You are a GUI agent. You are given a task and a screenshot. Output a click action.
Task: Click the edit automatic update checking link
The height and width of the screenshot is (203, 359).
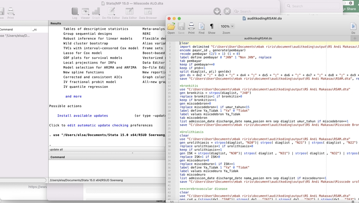[x=98, y=125]
